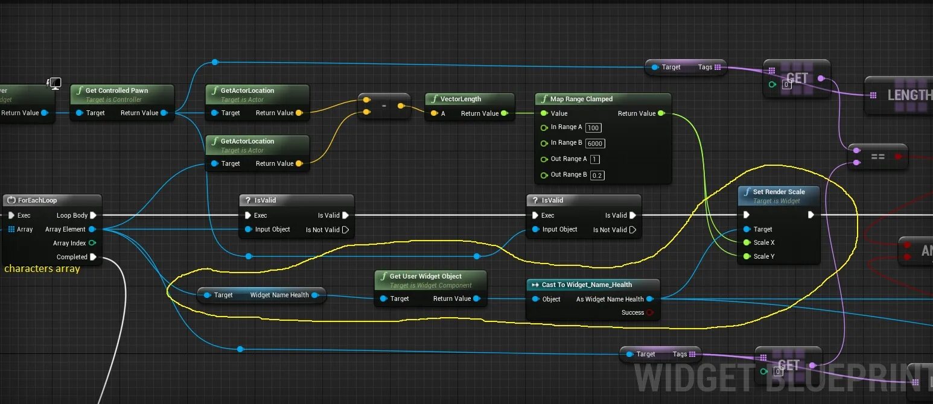The height and width of the screenshot is (404, 933).
Task: Click the Array Element output pin
Action: pyautogui.click(x=92, y=229)
